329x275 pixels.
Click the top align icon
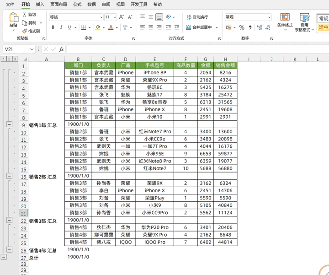click(x=143, y=16)
